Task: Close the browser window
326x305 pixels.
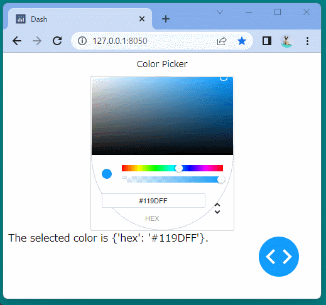Action: pyautogui.click(x=307, y=12)
